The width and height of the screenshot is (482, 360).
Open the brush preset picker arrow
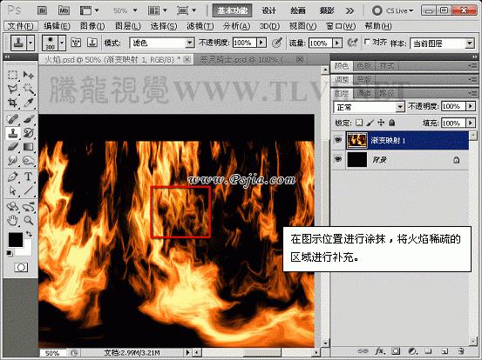click(x=62, y=43)
